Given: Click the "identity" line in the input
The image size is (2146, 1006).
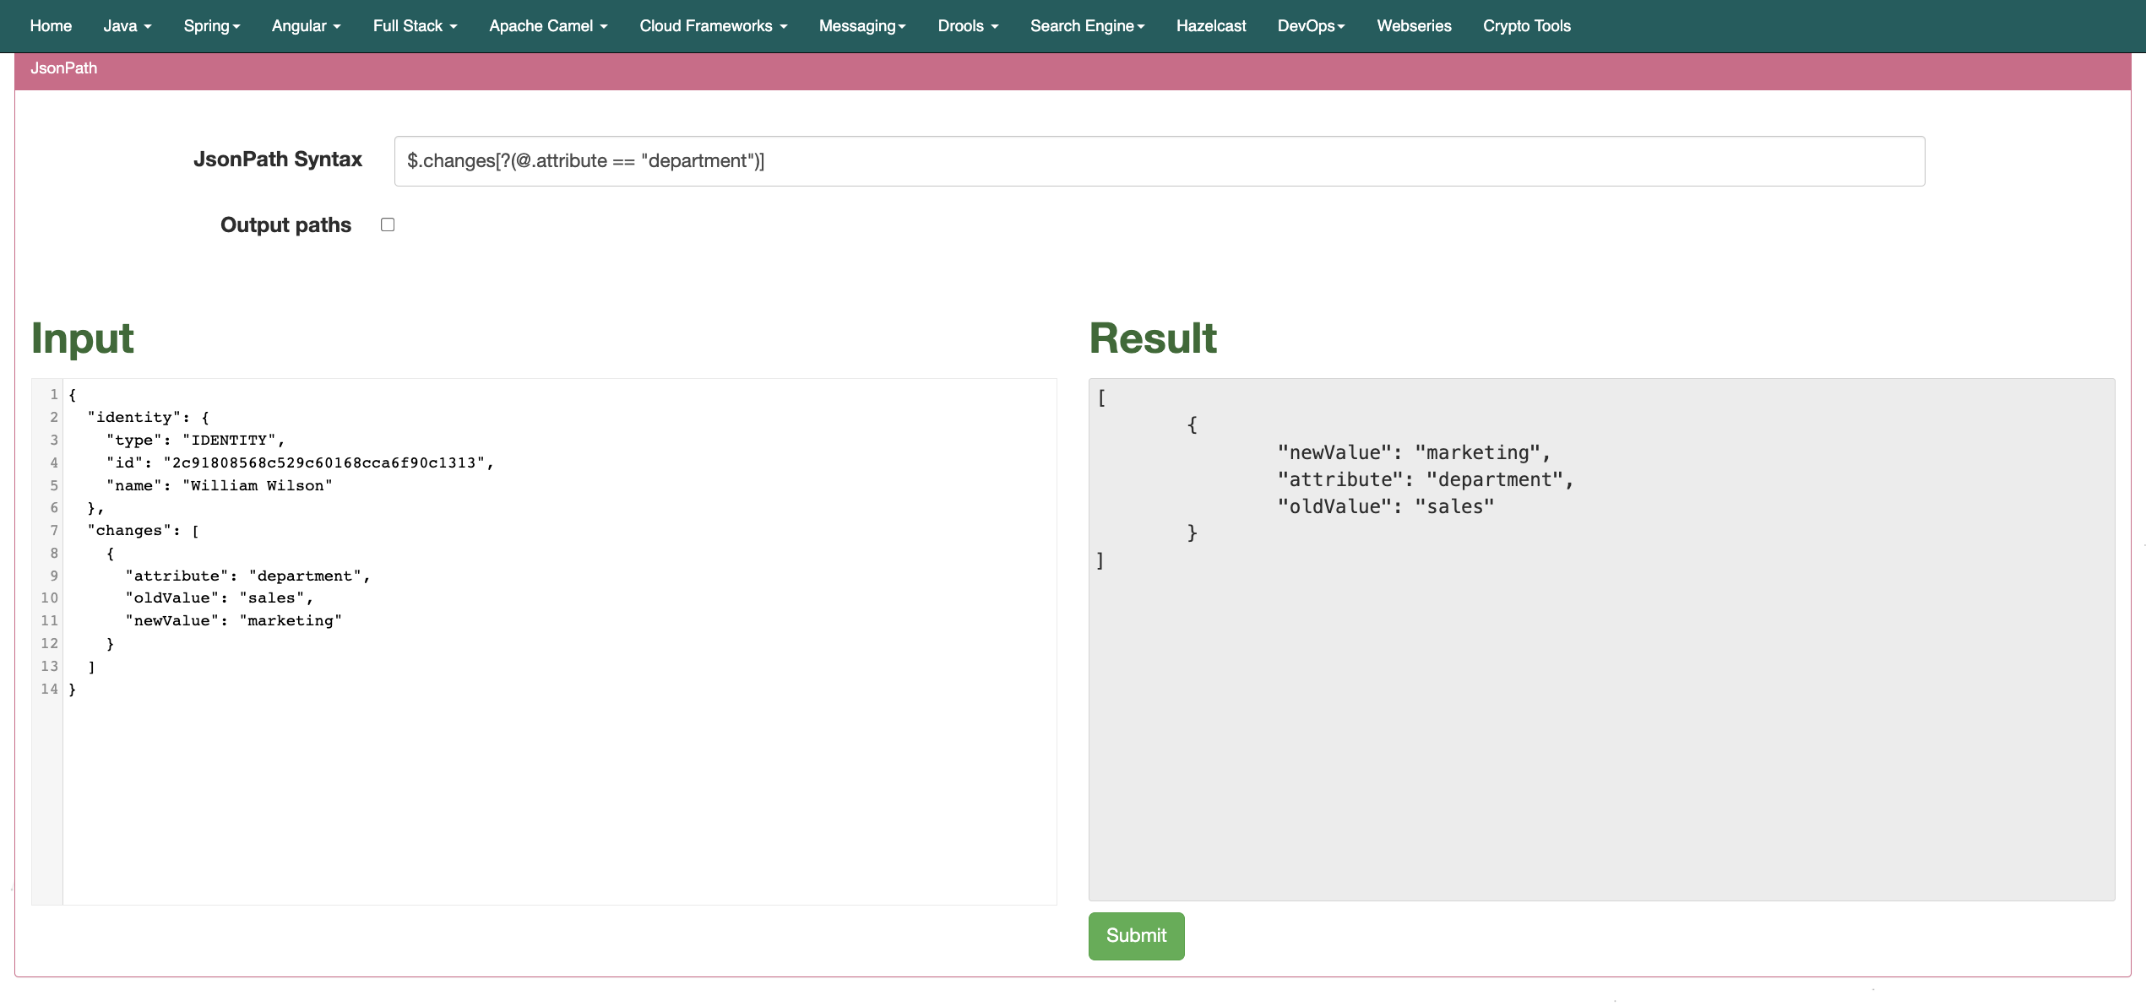Looking at the screenshot, I should pos(148,418).
